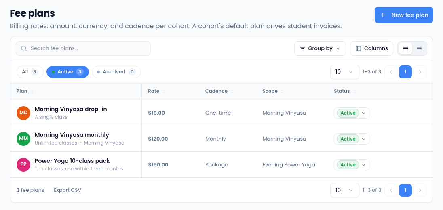
Task: Click the Evening Power Yoga scope cell
Action: 289,165
